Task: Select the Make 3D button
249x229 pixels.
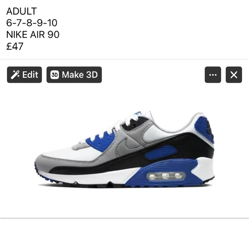Action: click(74, 75)
